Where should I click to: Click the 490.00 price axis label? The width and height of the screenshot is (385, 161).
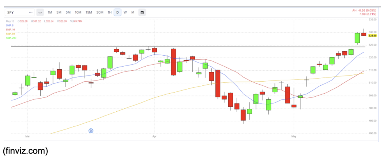point(373,133)
